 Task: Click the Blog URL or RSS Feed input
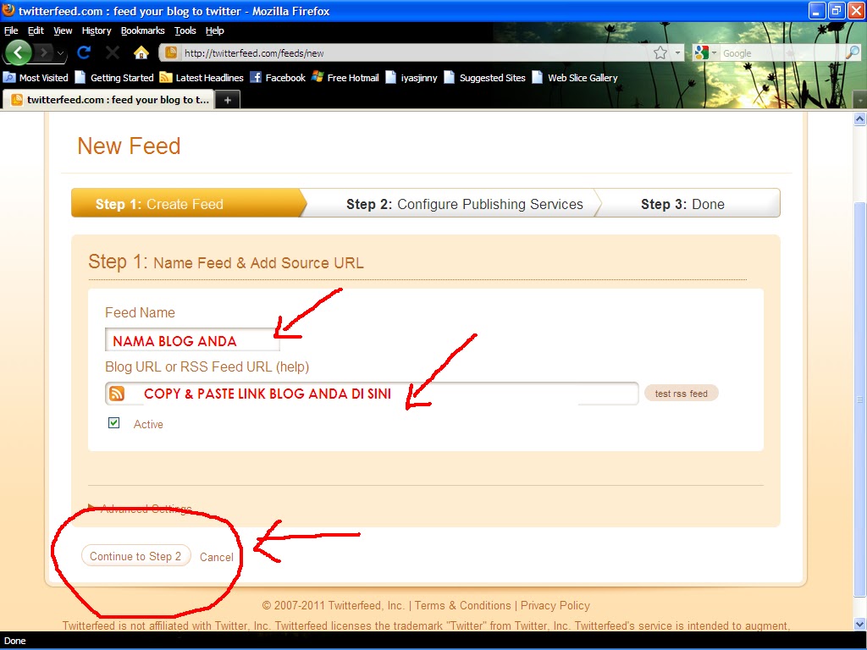(x=372, y=394)
